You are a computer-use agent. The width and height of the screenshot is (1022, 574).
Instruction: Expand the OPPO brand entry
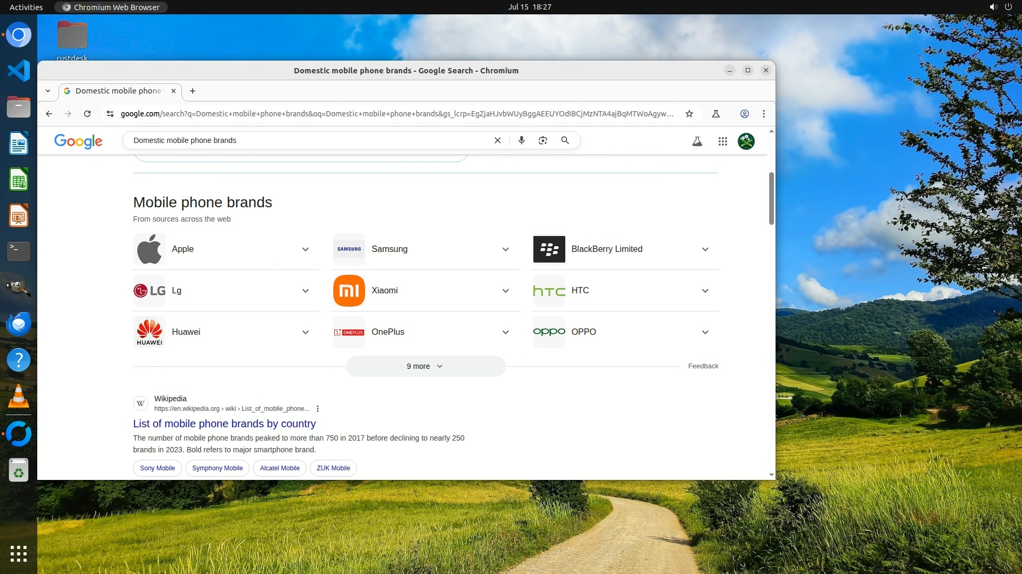point(705,332)
